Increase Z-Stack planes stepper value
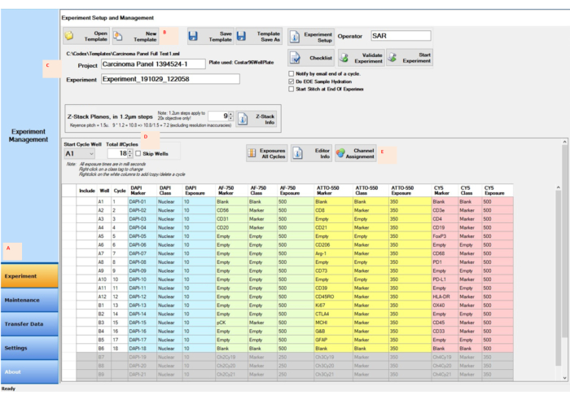 (x=230, y=114)
